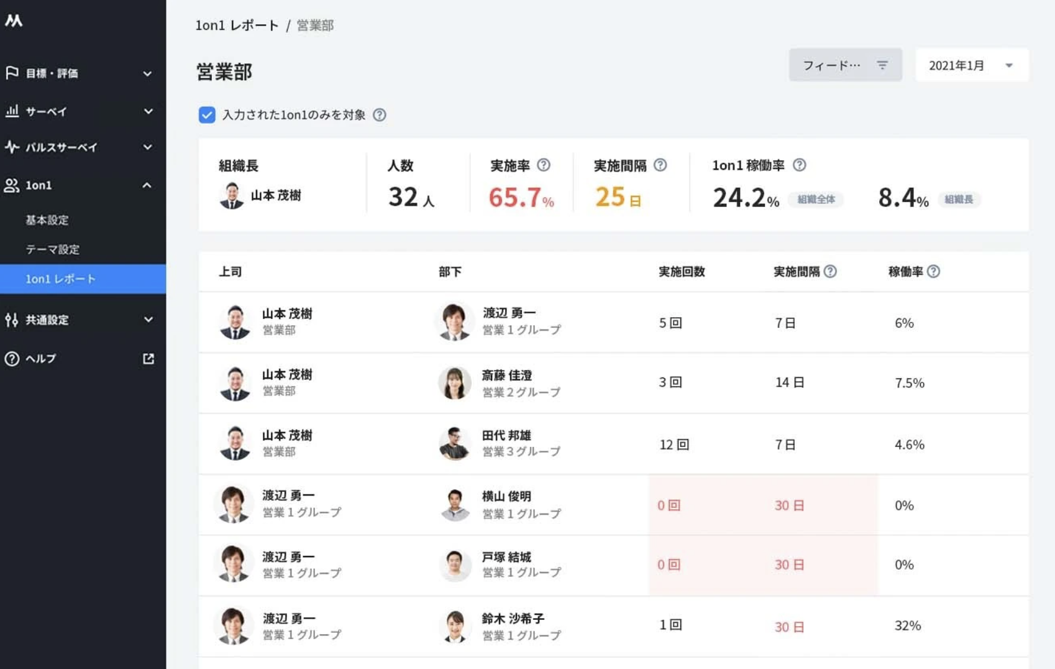Screen dimensions: 1055x669
Task: Click help icon beside 実施間隔 summary
Action: 660,165
